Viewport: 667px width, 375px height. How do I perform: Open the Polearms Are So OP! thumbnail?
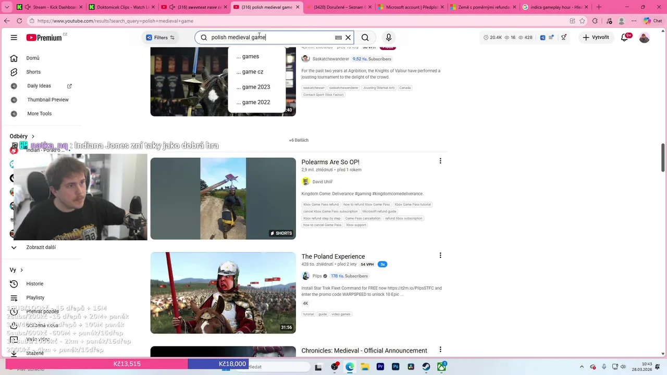pyautogui.click(x=223, y=198)
